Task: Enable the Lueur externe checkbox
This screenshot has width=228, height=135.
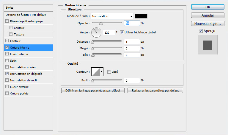Action: pos(7,87)
